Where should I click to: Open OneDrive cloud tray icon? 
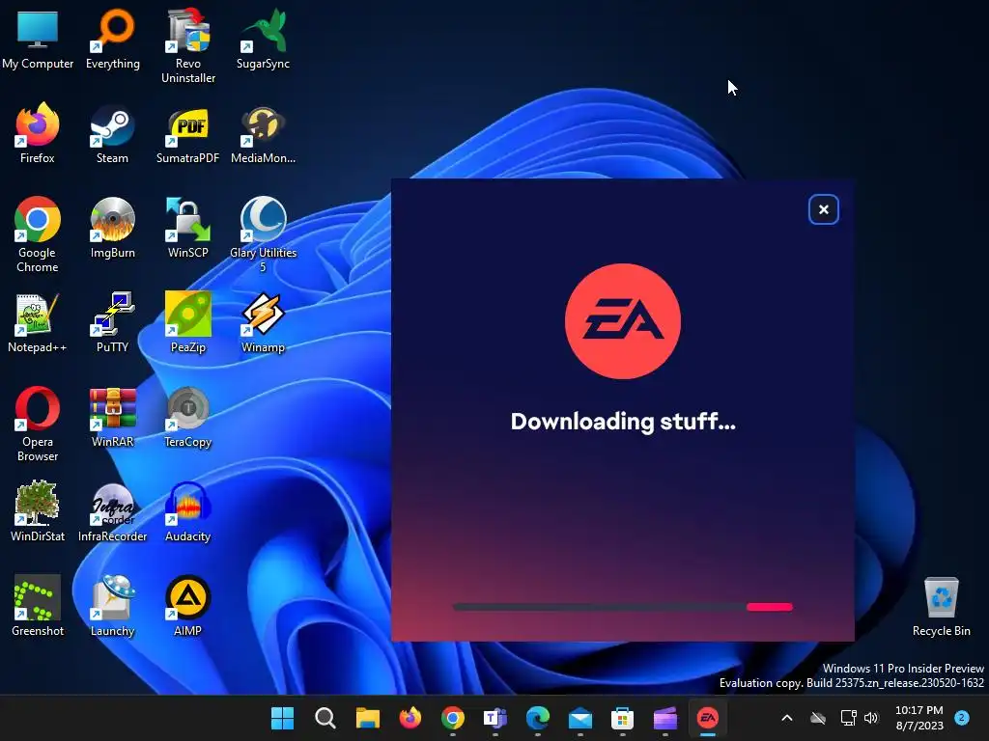pos(818,718)
